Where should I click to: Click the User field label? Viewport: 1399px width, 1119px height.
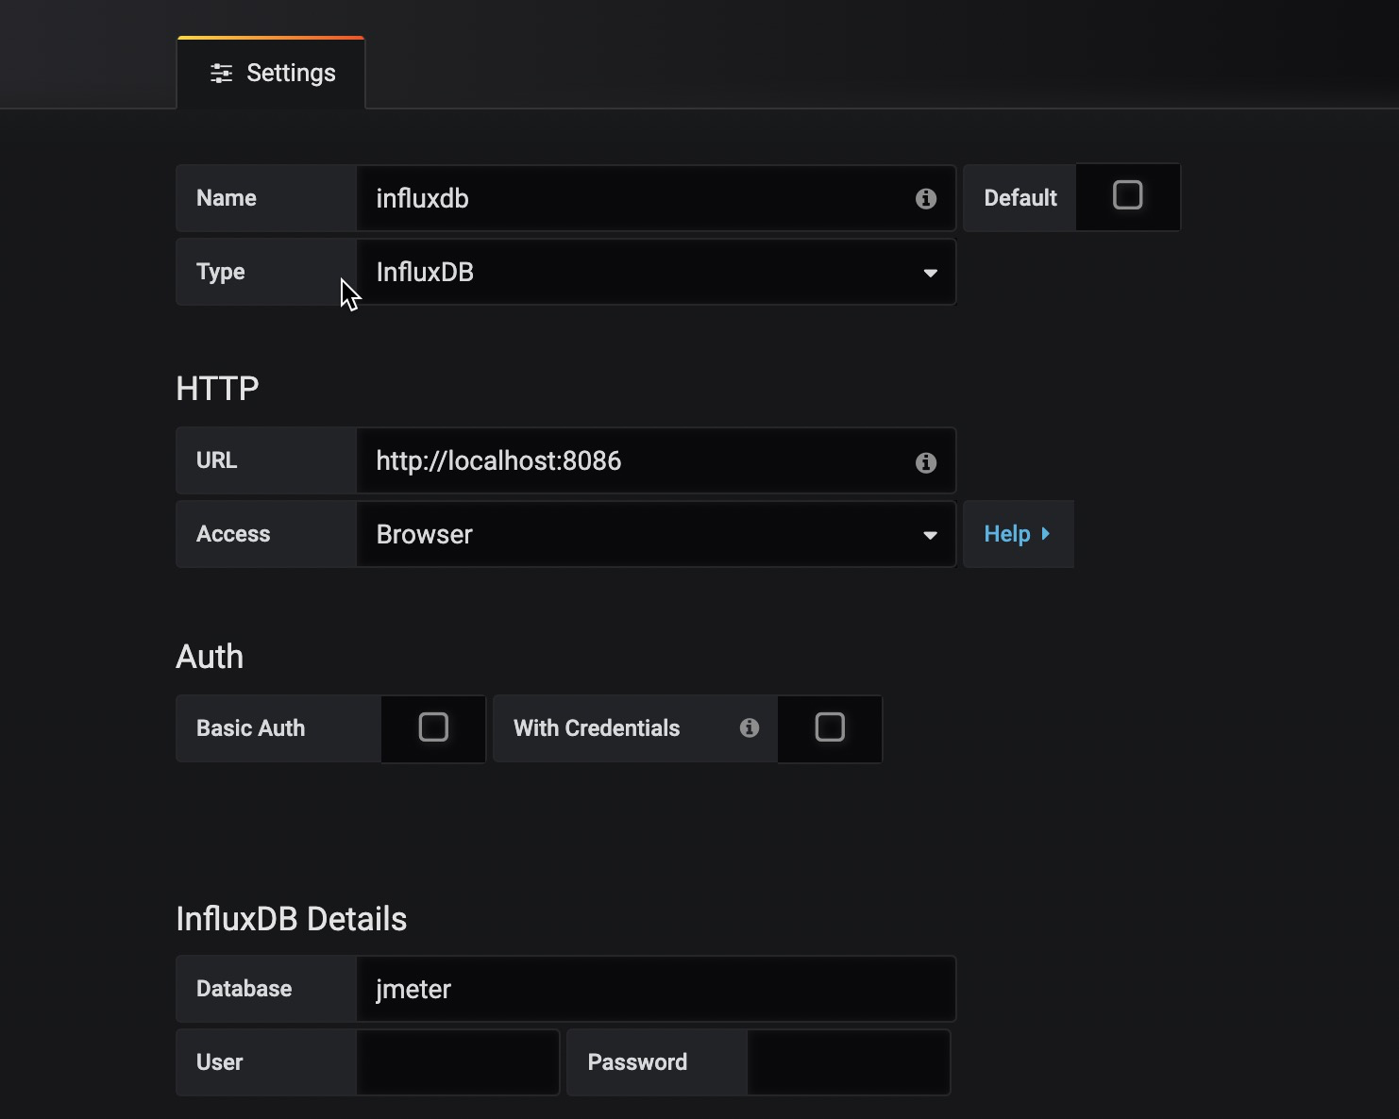point(220,1062)
